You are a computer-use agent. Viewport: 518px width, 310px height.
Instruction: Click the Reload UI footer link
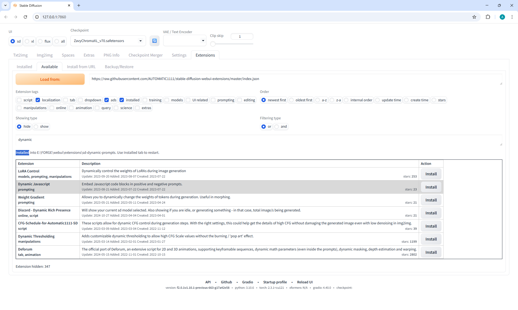305,282
